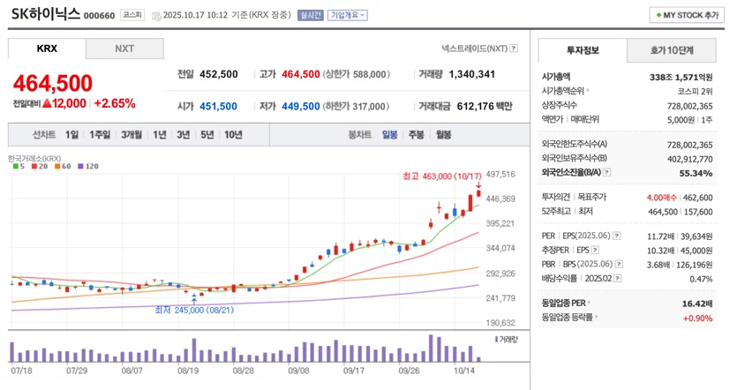The height and width of the screenshot is (390, 737).
Task: Click the green plus MY STOCK 추가 icon
Action: (x=659, y=16)
